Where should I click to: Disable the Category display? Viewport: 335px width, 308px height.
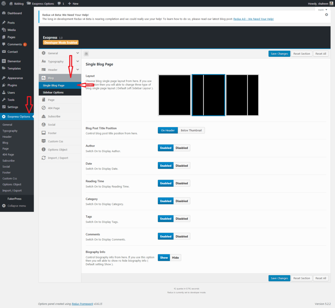[182, 201]
